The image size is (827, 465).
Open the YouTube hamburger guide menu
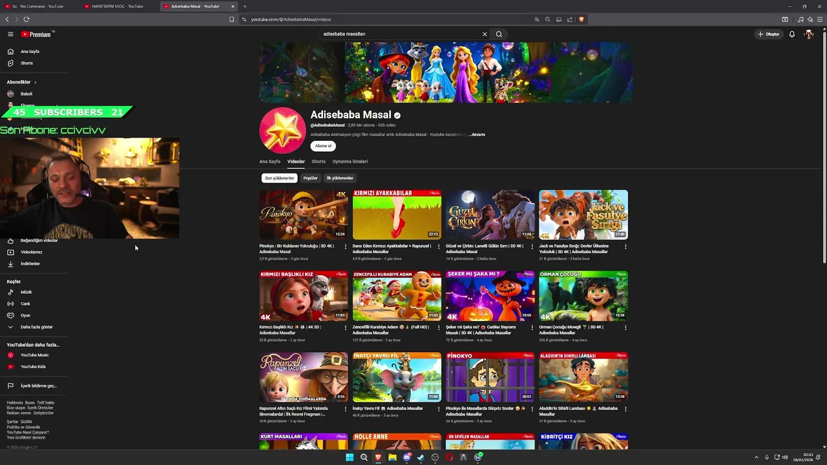pos(10,34)
